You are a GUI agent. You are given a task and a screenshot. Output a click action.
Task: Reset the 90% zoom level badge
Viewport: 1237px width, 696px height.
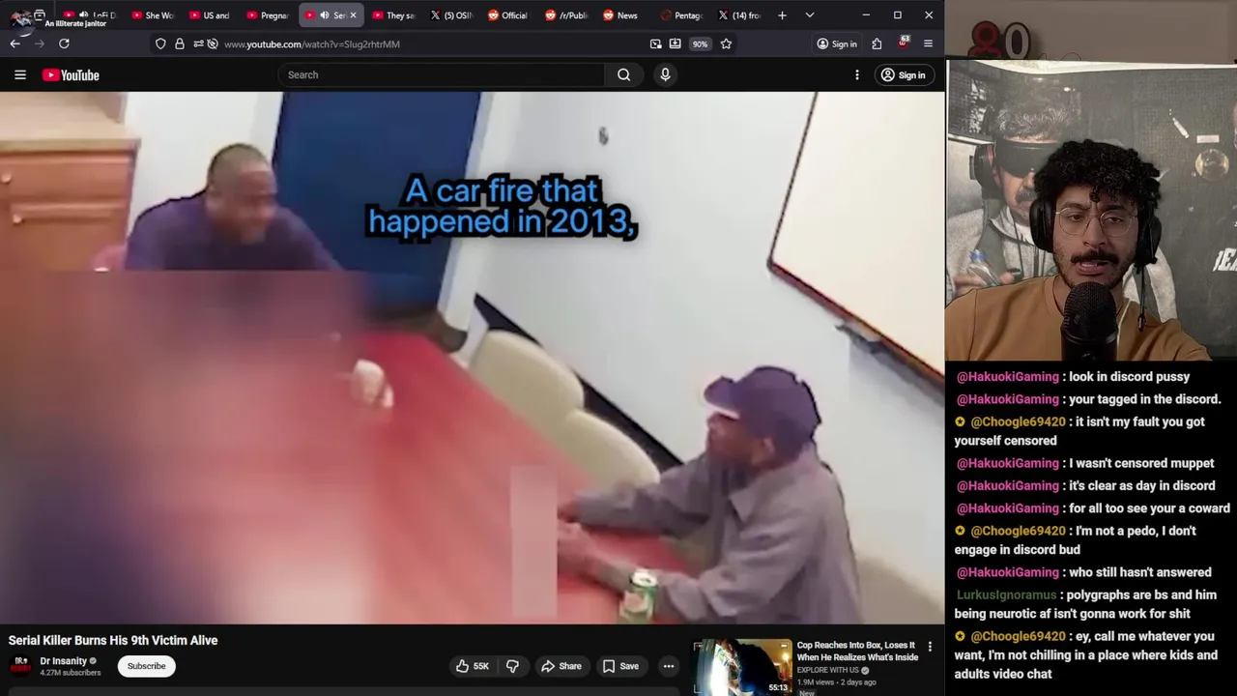click(700, 43)
